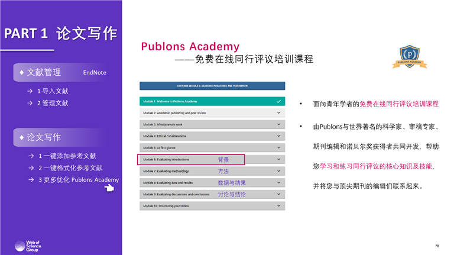Click arrow beside 2 一键格式化参考文献
The image size is (454, 255).
point(31,168)
